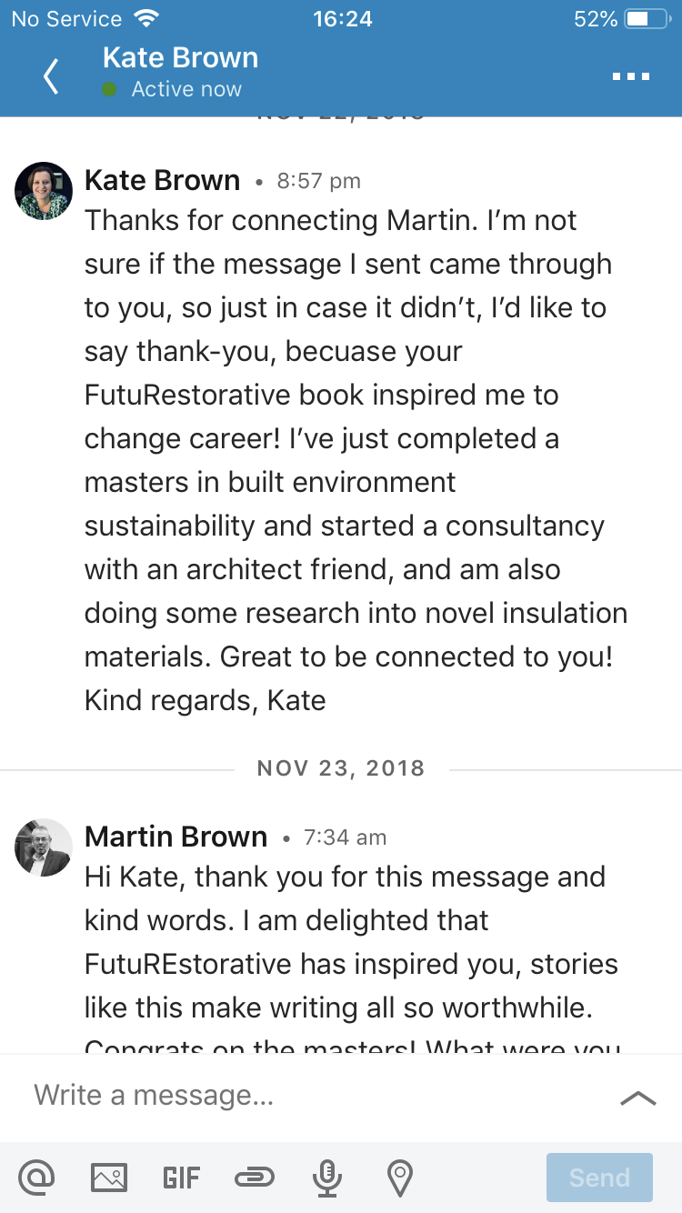Tap Kate Brown's name in header

point(180,58)
